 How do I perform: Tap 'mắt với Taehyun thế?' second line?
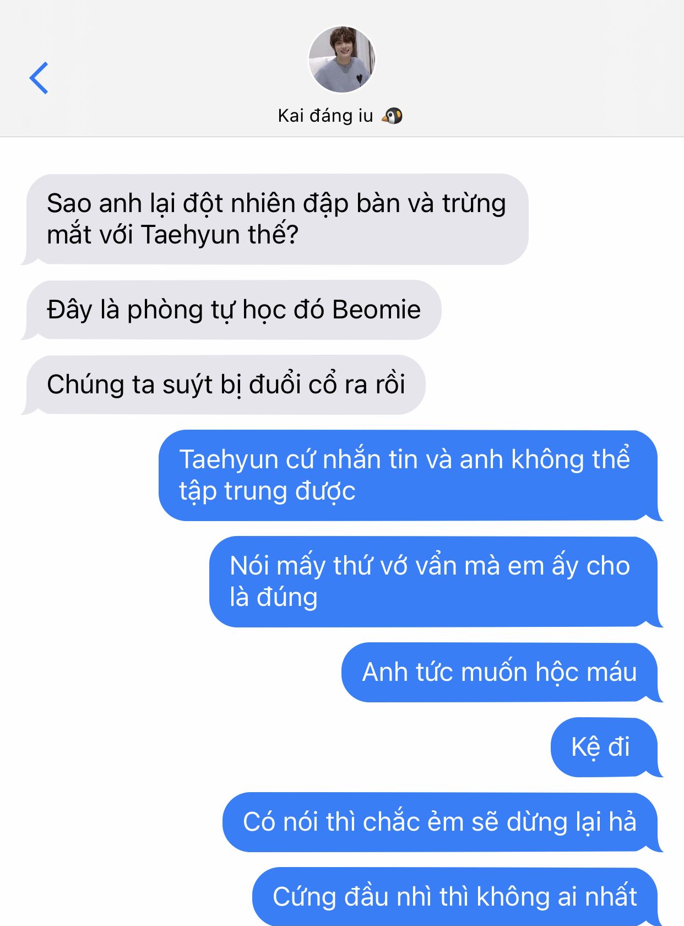click(172, 235)
